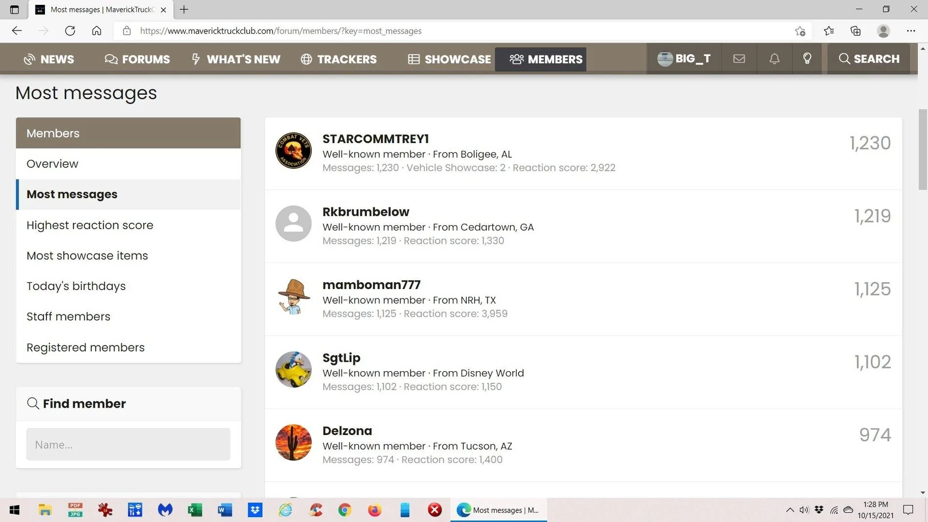The height and width of the screenshot is (522, 928).
Task: View Staff members list
Action: [x=128, y=316]
